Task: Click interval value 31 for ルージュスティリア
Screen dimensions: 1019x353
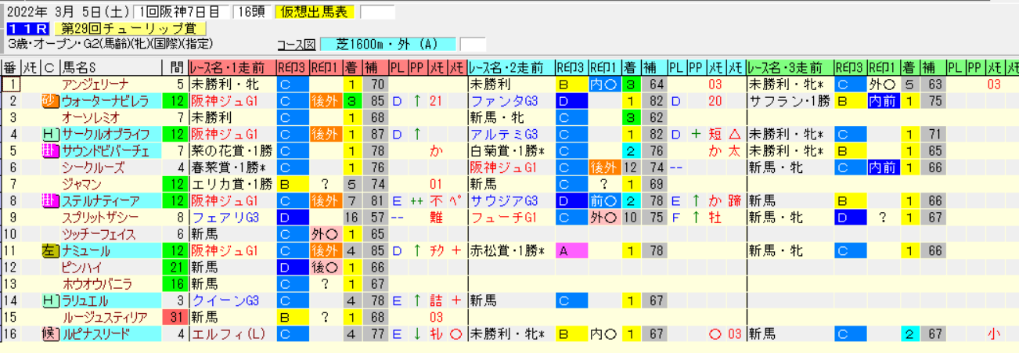Action: (175, 318)
